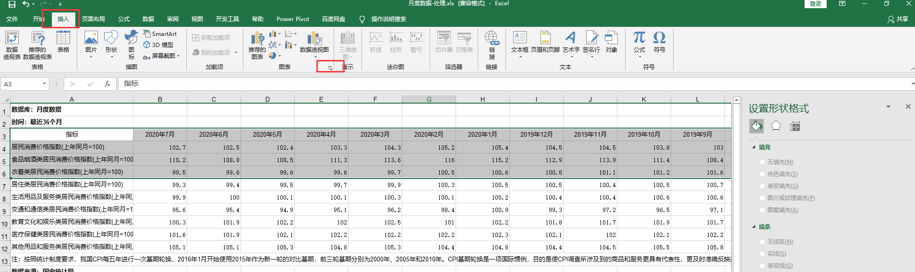The image size is (915, 272).
Task: Save the workbook with the floppy icon
Action: pos(12,4)
